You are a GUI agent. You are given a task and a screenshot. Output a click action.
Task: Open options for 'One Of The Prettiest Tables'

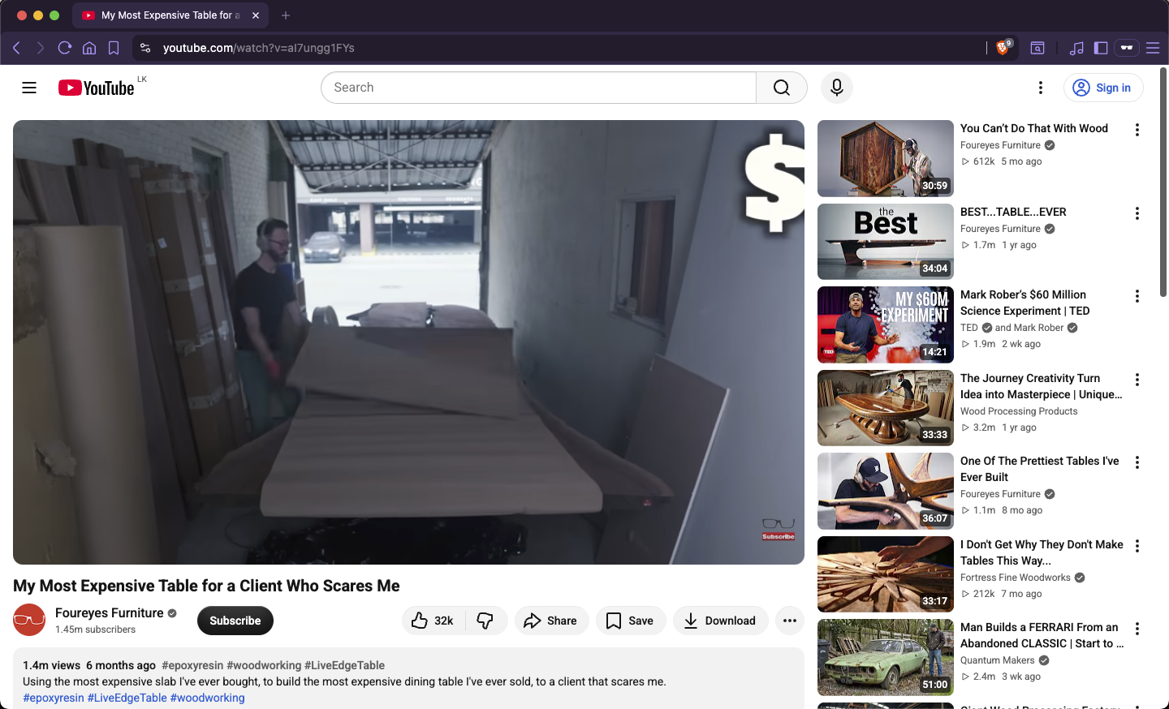point(1137,462)
